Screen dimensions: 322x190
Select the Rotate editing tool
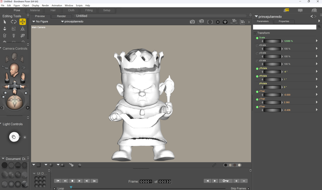pos(14,22)
